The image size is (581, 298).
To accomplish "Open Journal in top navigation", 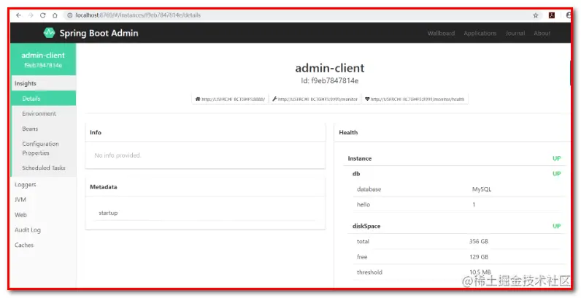I will click(x=515, y=33).
